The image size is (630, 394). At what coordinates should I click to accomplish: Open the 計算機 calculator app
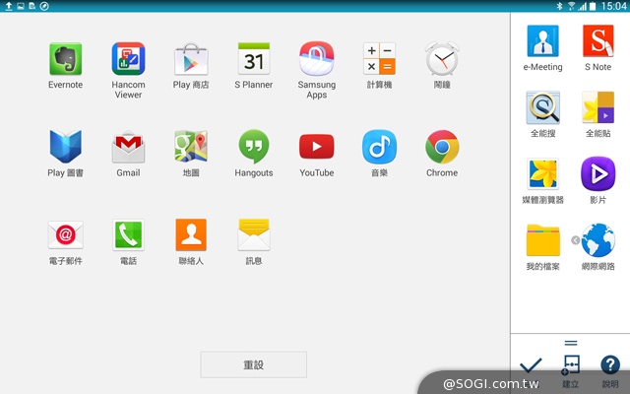[379, 59]
